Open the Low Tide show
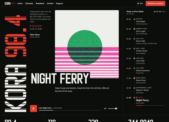 (x=140, y=61)
